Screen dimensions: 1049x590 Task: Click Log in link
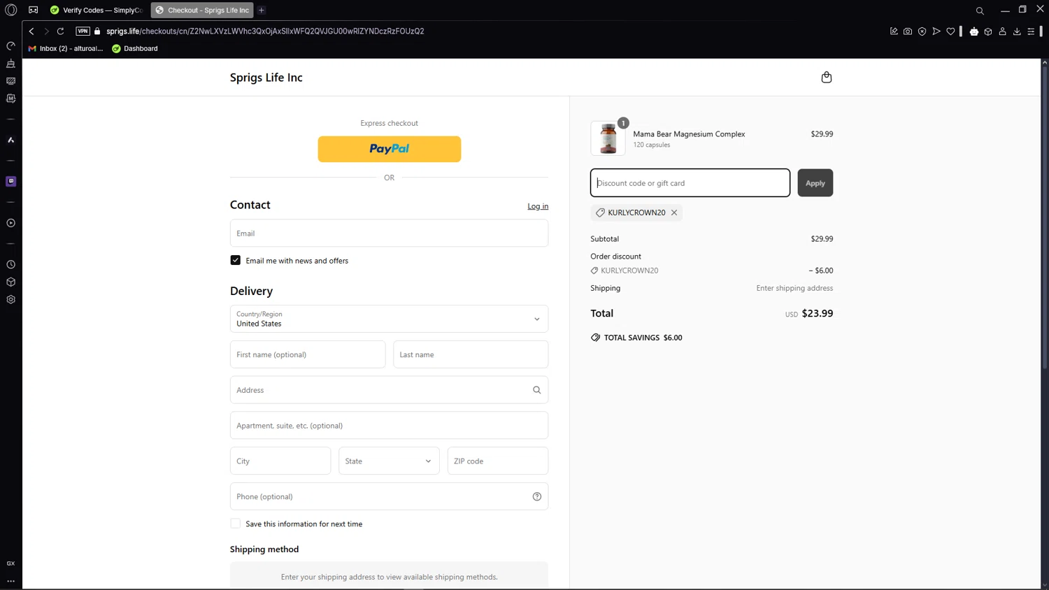click(x=538, y=206)
